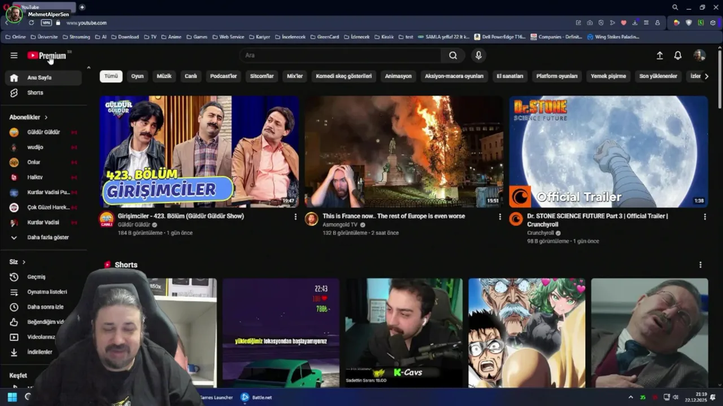Select the Podcast'ler category chip
The image size is (723, 406).
(x=223, y=76)
